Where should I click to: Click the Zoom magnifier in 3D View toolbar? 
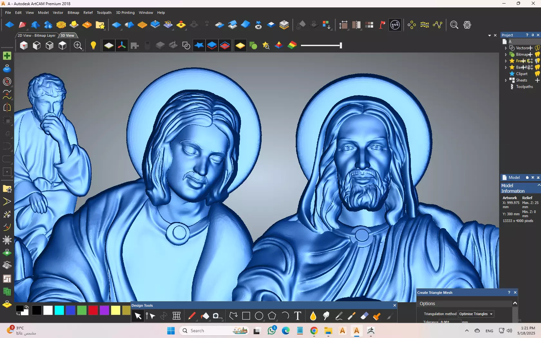coord(78,45)
